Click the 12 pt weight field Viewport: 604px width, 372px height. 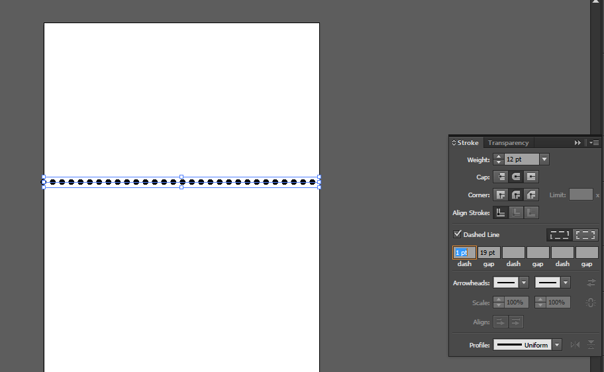(522, 160)
